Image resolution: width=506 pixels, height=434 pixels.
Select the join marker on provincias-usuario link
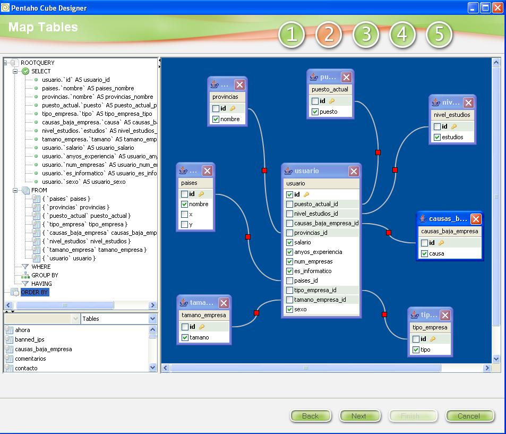point(264,171)
